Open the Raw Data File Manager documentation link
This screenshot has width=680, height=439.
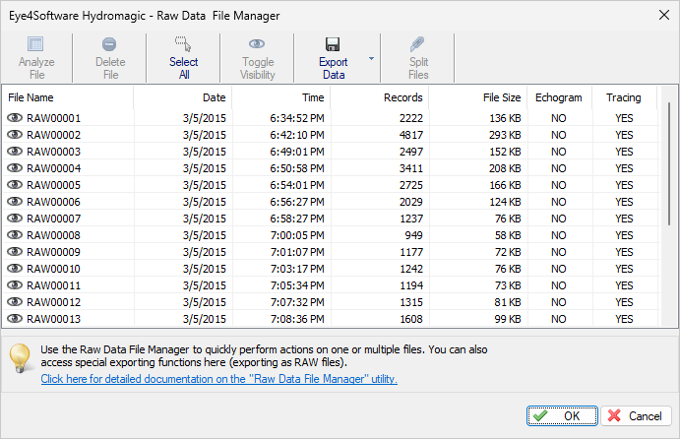[219, 379]
